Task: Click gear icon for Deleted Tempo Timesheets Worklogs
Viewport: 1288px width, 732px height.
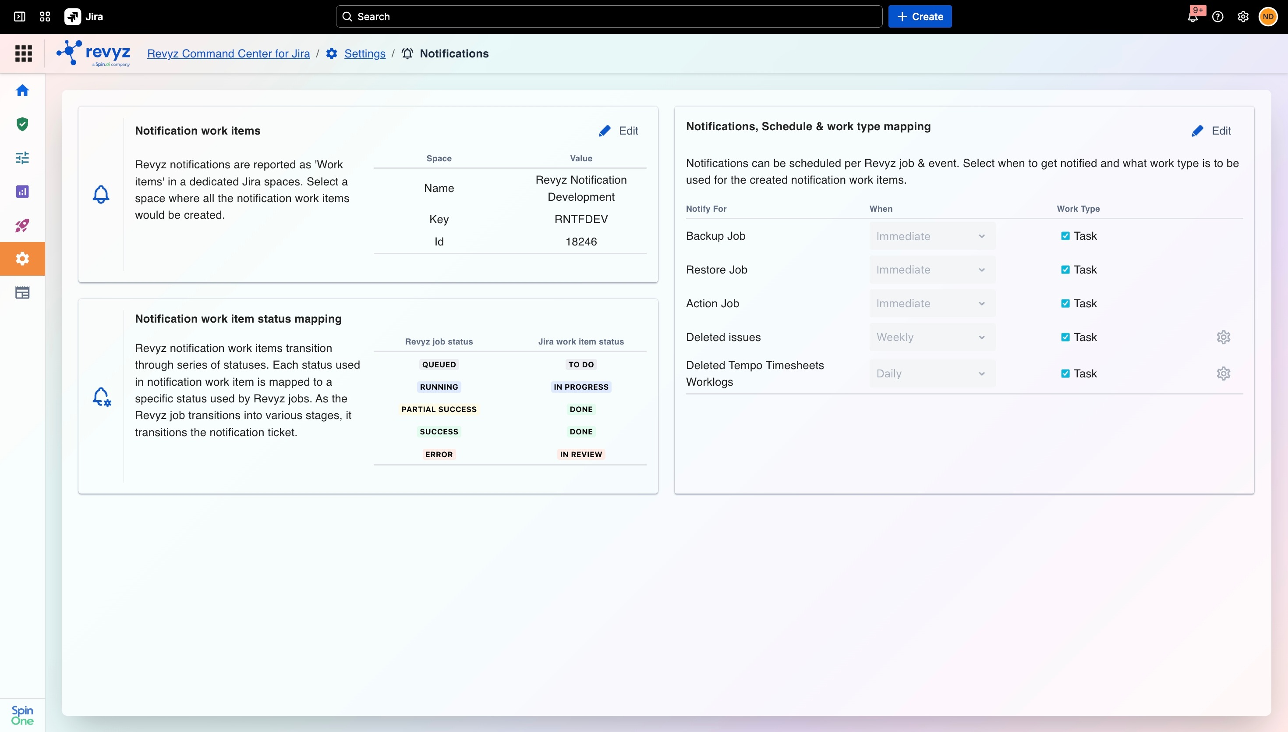Action: tap(1223, 373)
